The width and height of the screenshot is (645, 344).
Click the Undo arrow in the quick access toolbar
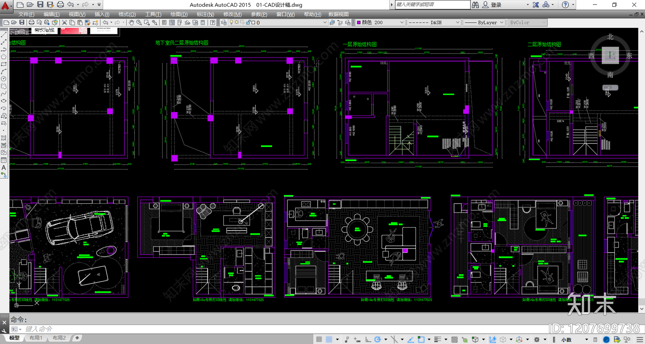click(71, 4)
